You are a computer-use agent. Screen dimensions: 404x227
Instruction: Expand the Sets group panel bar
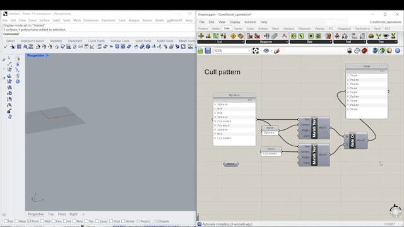click(x=311, y=42)
